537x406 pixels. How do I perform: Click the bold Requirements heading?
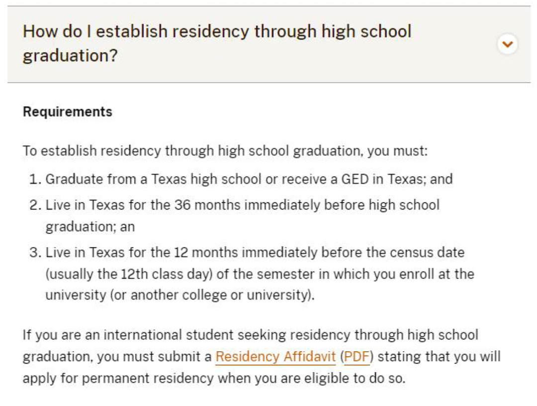68,112
